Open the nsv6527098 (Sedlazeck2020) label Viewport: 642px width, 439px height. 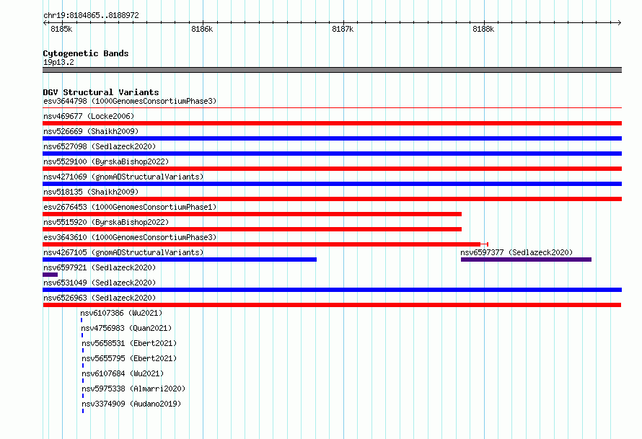100,146
